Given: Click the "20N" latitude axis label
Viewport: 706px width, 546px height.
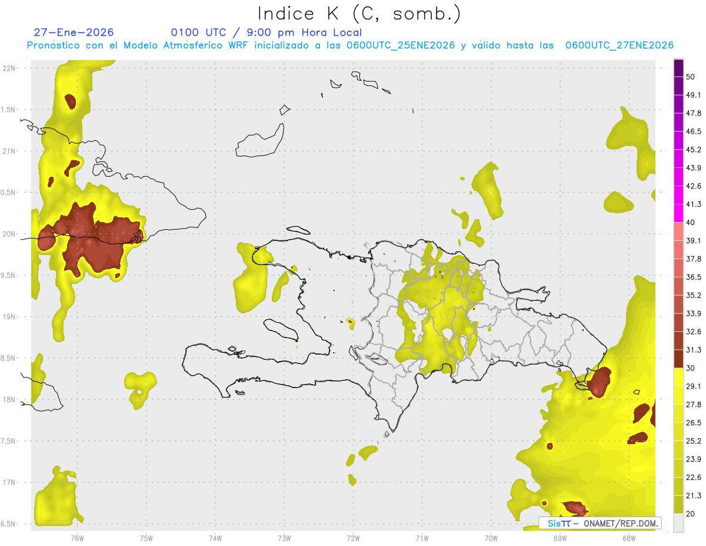Looking at the screenshot, I should point(9,234).
